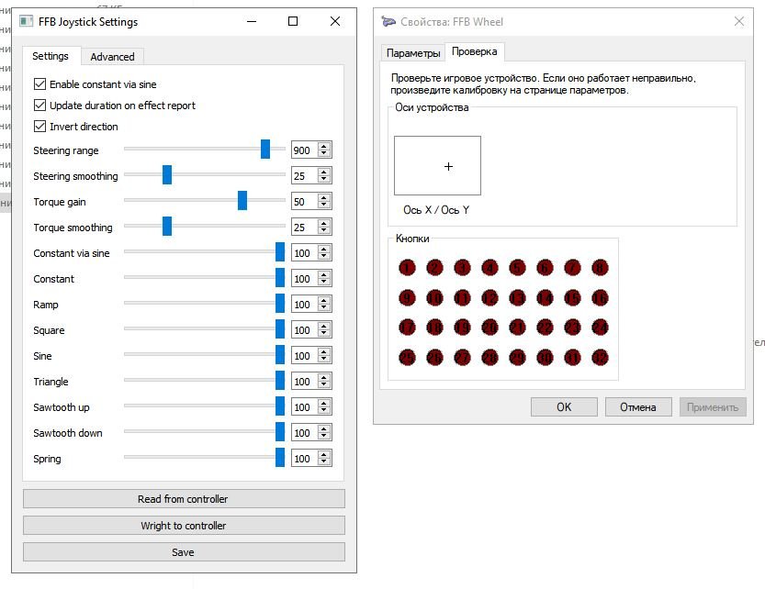Click button indicator number 8
This screenshot has height=589, width=765.
(x=600, y=268)
